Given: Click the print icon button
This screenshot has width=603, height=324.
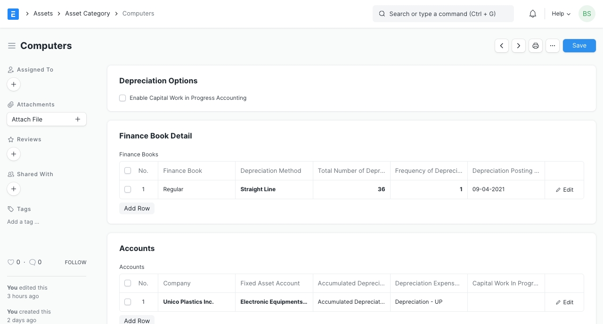Looking at the screenshot, I should coord(536,46).
